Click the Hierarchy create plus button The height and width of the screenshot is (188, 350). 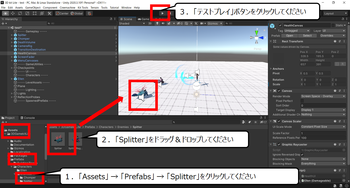pos(3,24)
